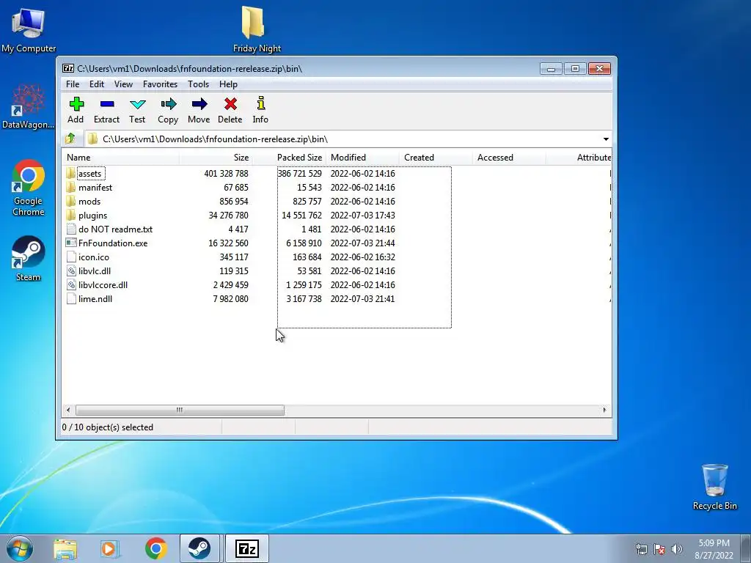
Task: Sort by the Size column header
Action: pos(216,158)
